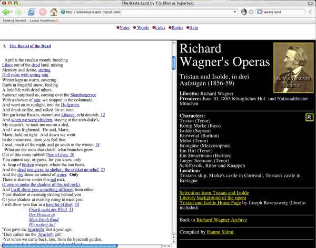Click the stirring link in the poem
The image size is (316, 248).
tap(44, 70)
